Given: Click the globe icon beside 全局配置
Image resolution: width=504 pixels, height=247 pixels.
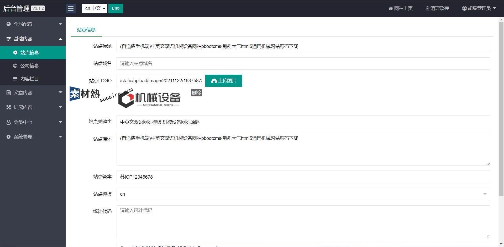Looking at the screenshot, I should (x=9, y=24).
